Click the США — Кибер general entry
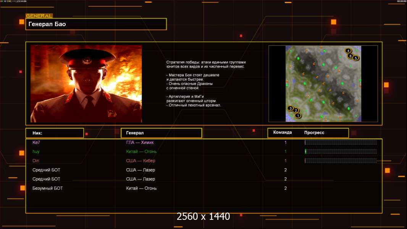This screenshot has width=407, height=229. [141, 161]
